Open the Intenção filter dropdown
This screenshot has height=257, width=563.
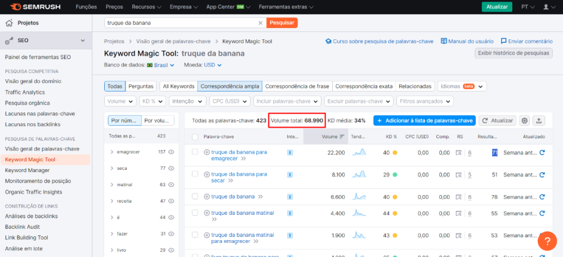click(x=188, y=101)
